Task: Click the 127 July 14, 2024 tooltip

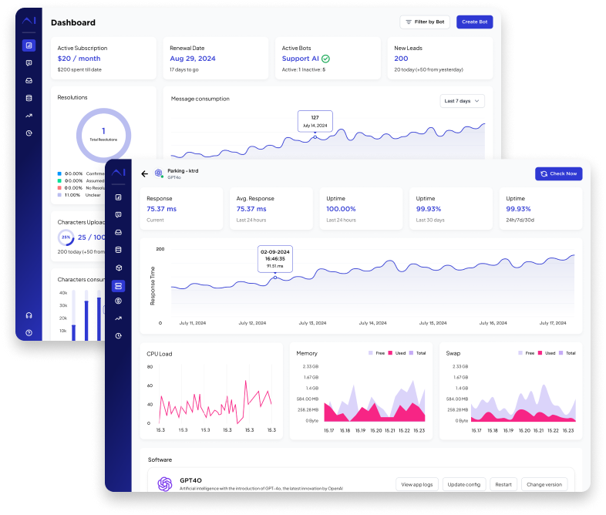Action: tap(315, 121)
